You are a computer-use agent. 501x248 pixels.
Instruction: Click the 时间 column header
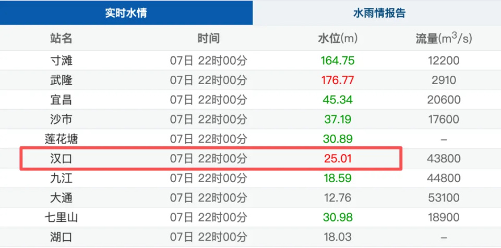[x=208, y=39]
